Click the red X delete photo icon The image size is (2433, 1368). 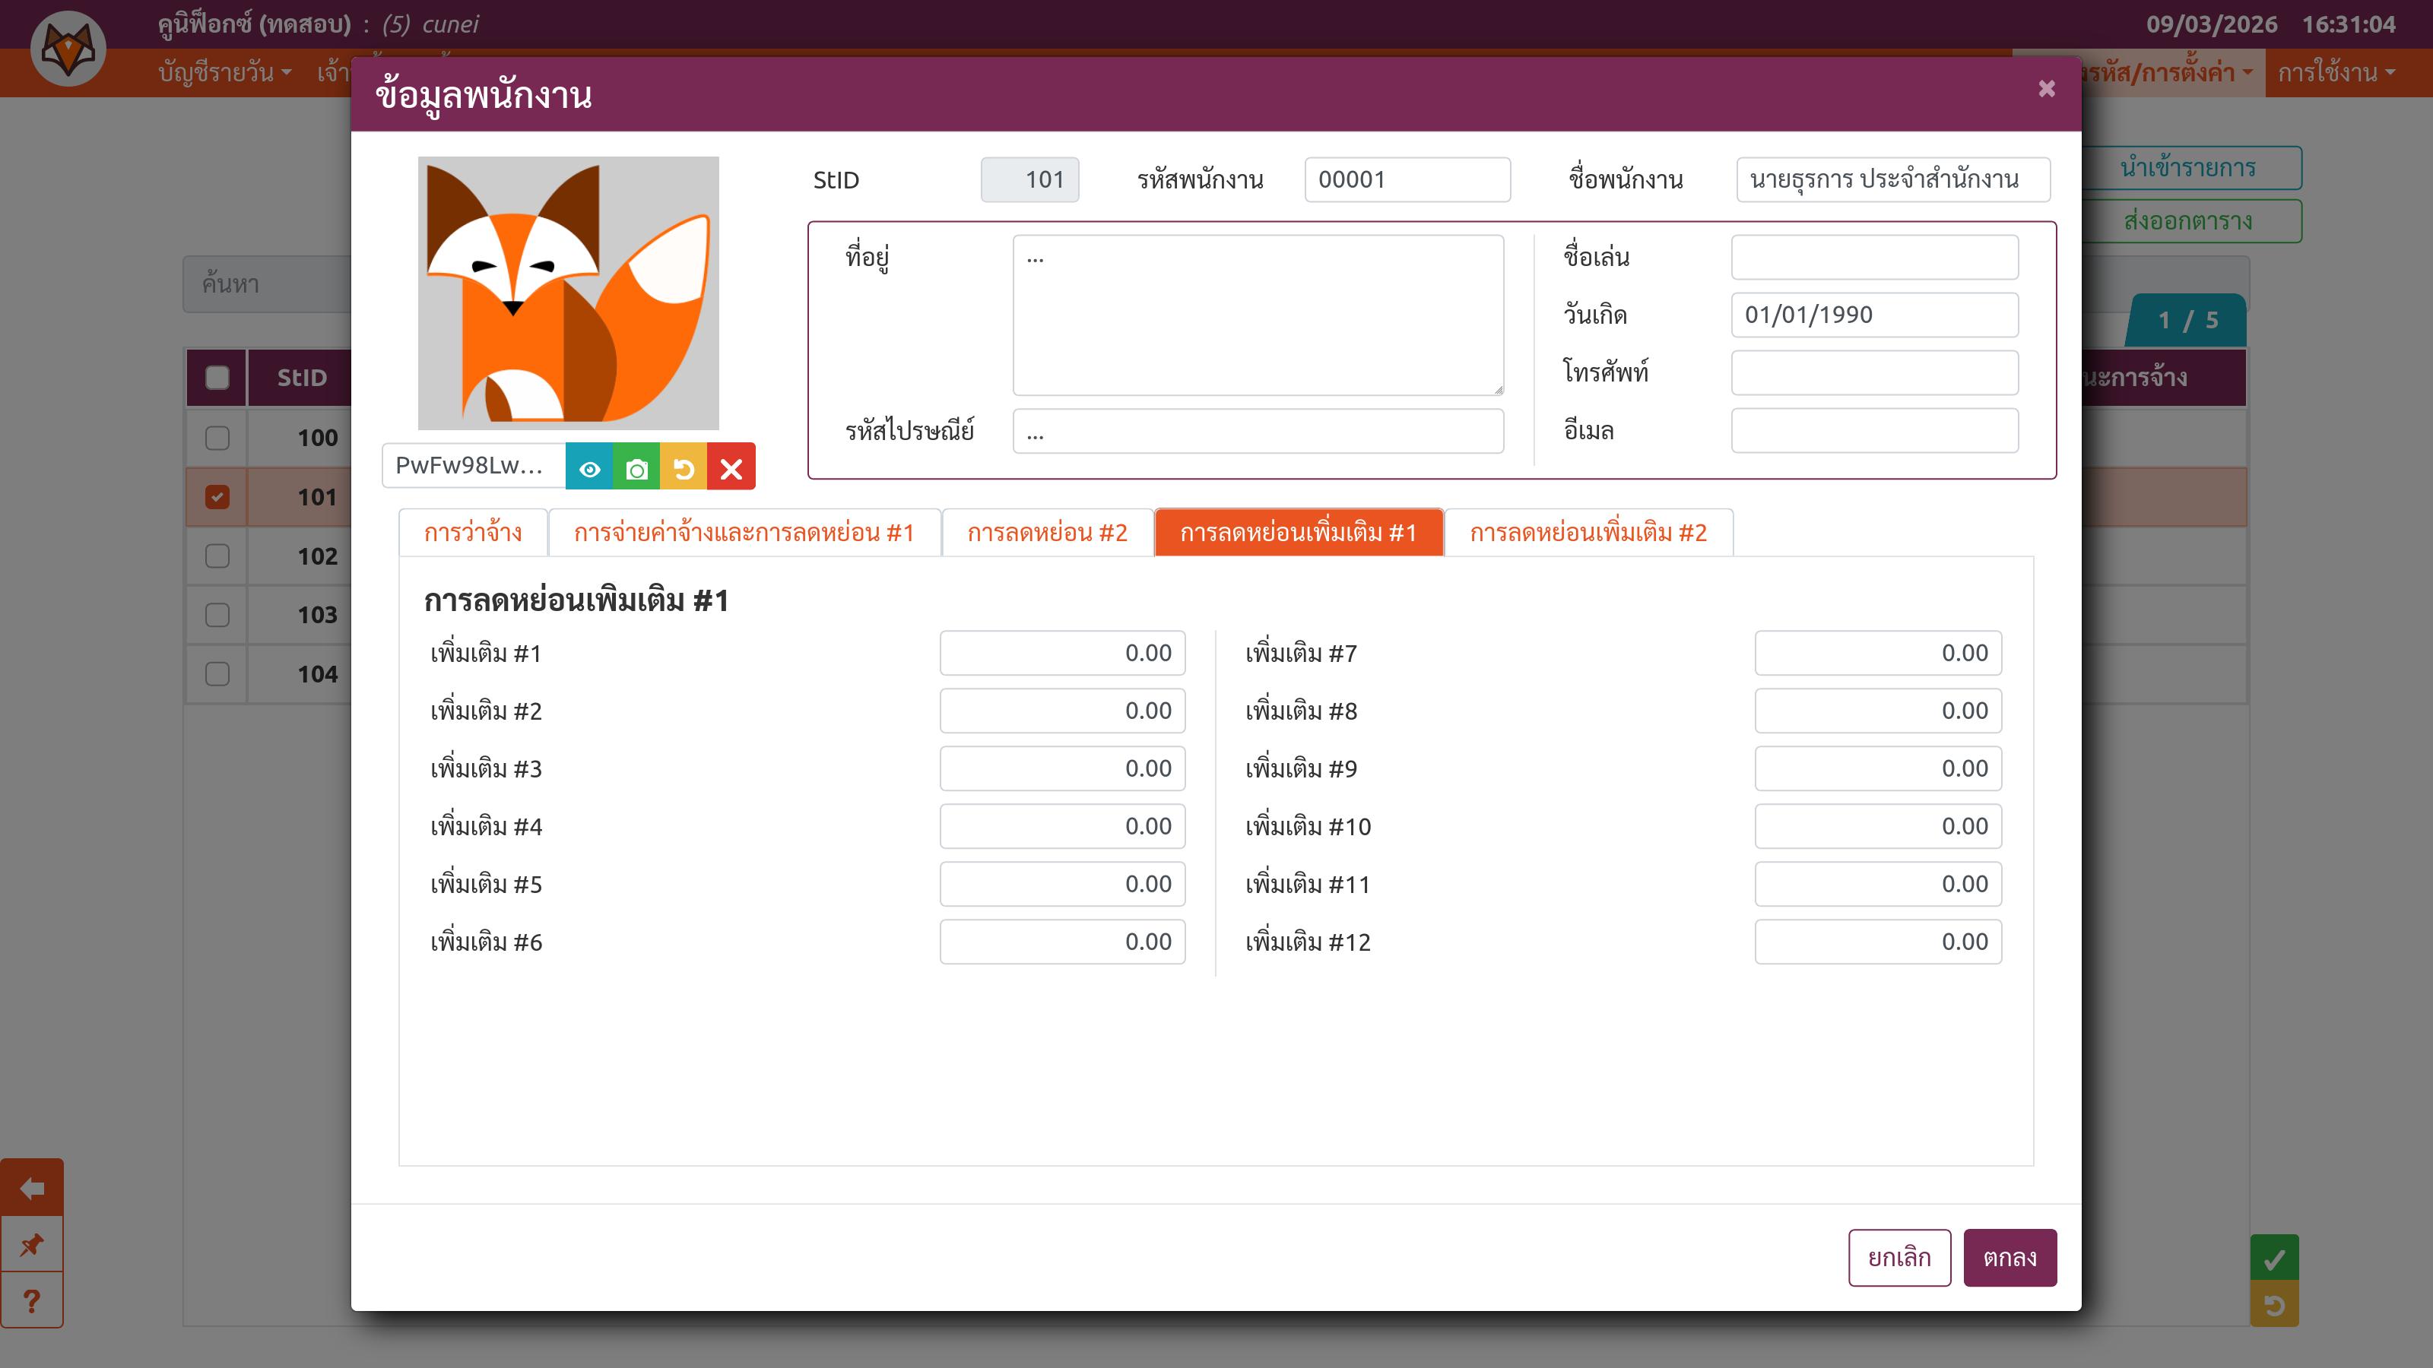pos(731,468)
